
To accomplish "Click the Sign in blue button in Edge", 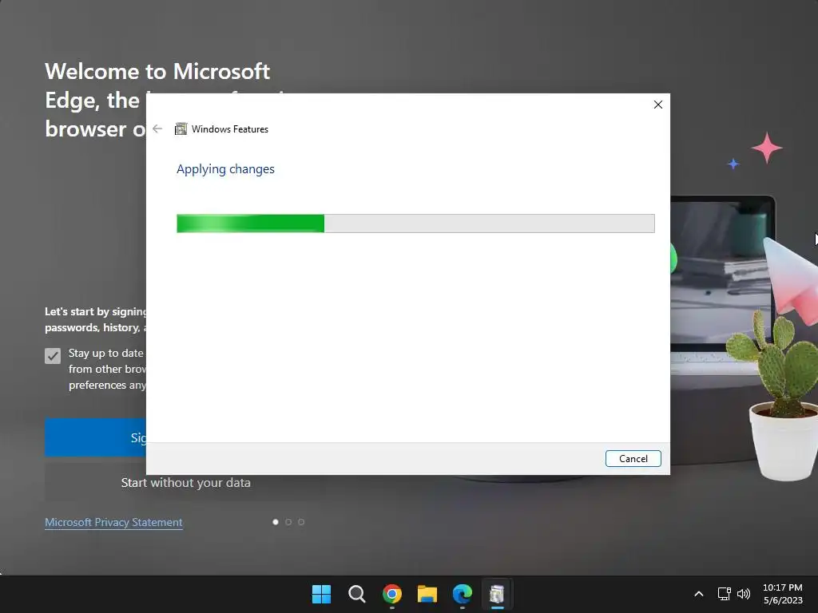I will [x=96, y=437].
